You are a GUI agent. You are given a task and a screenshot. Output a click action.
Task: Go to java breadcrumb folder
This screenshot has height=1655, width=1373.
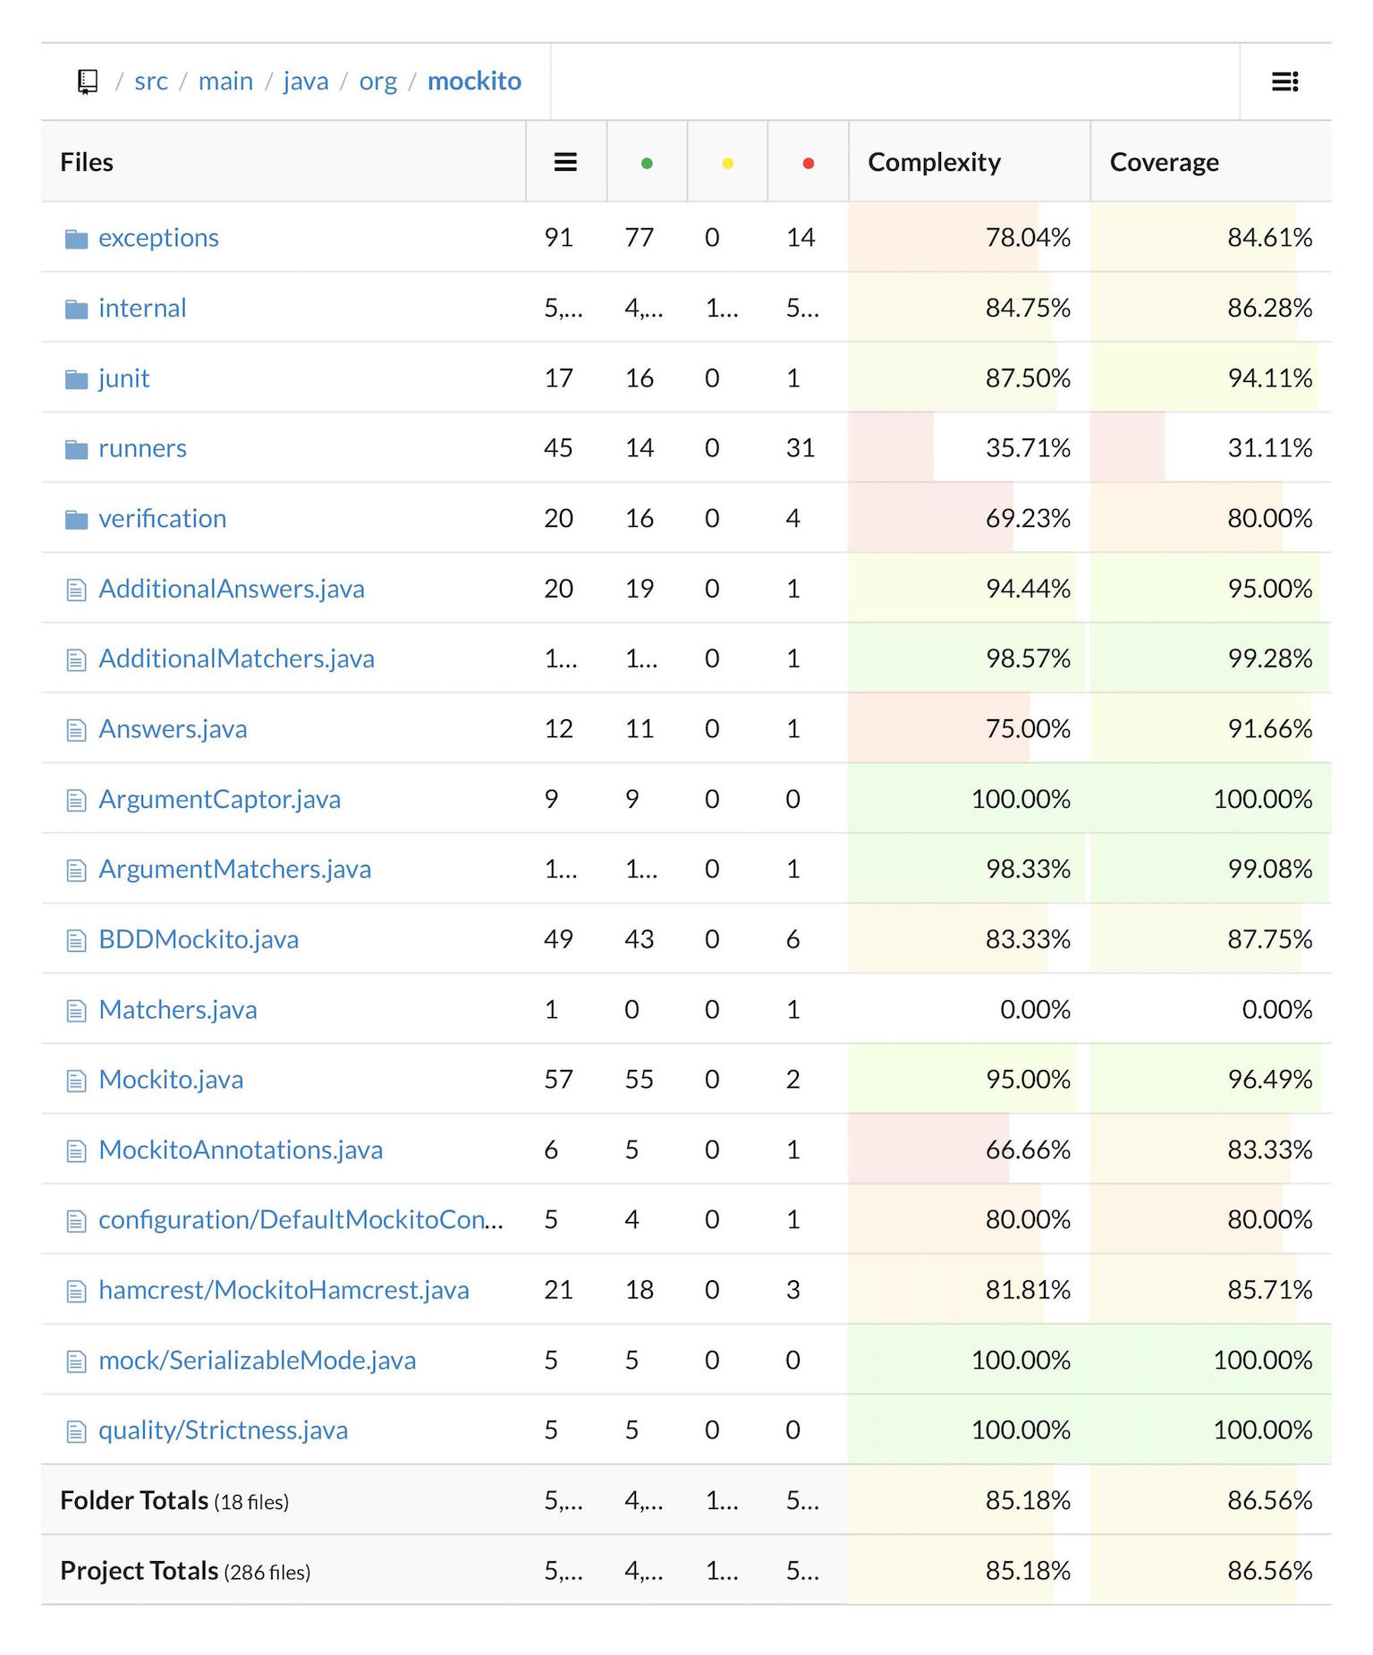click(x=305, y=81)
